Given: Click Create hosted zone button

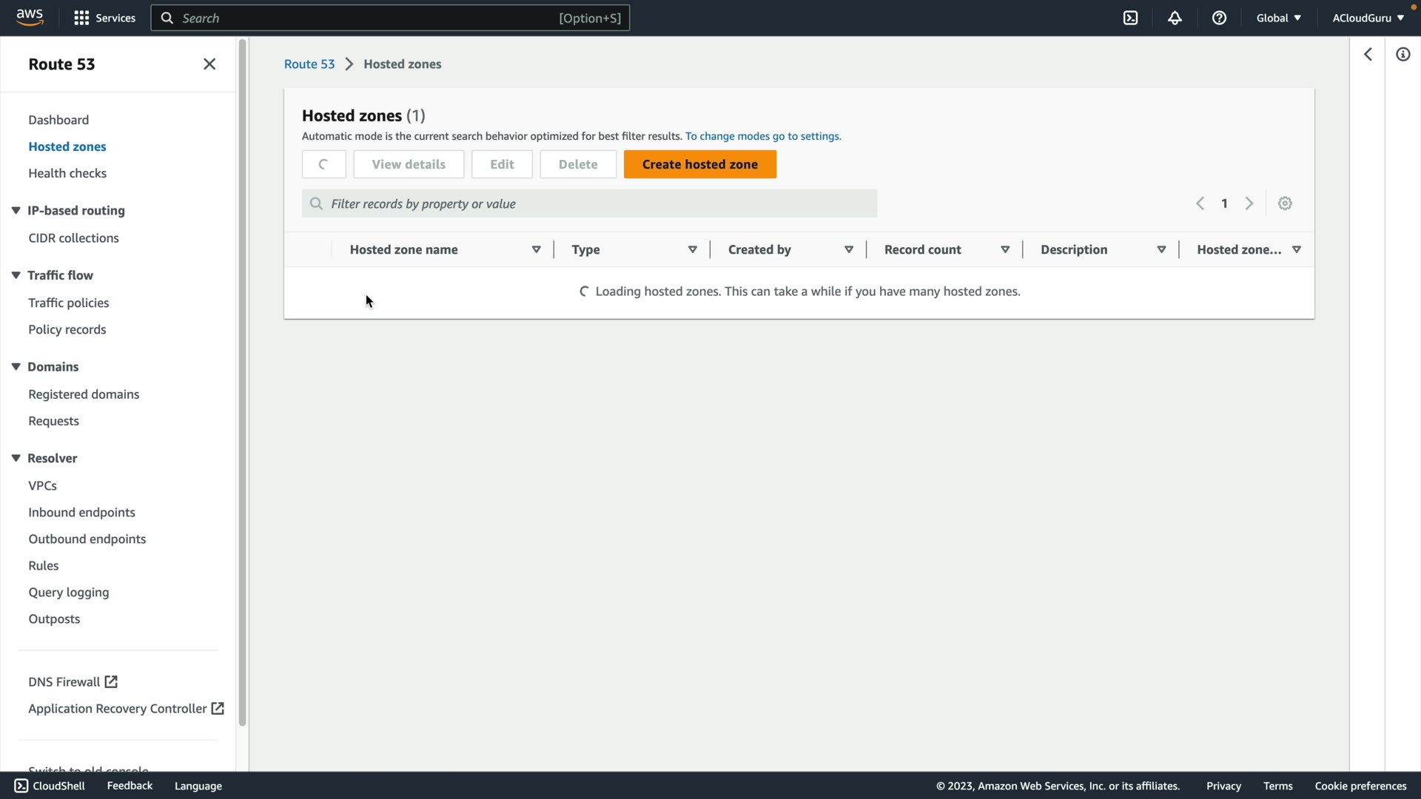Looking at the screenshot, I should click(x=699, y=164).
